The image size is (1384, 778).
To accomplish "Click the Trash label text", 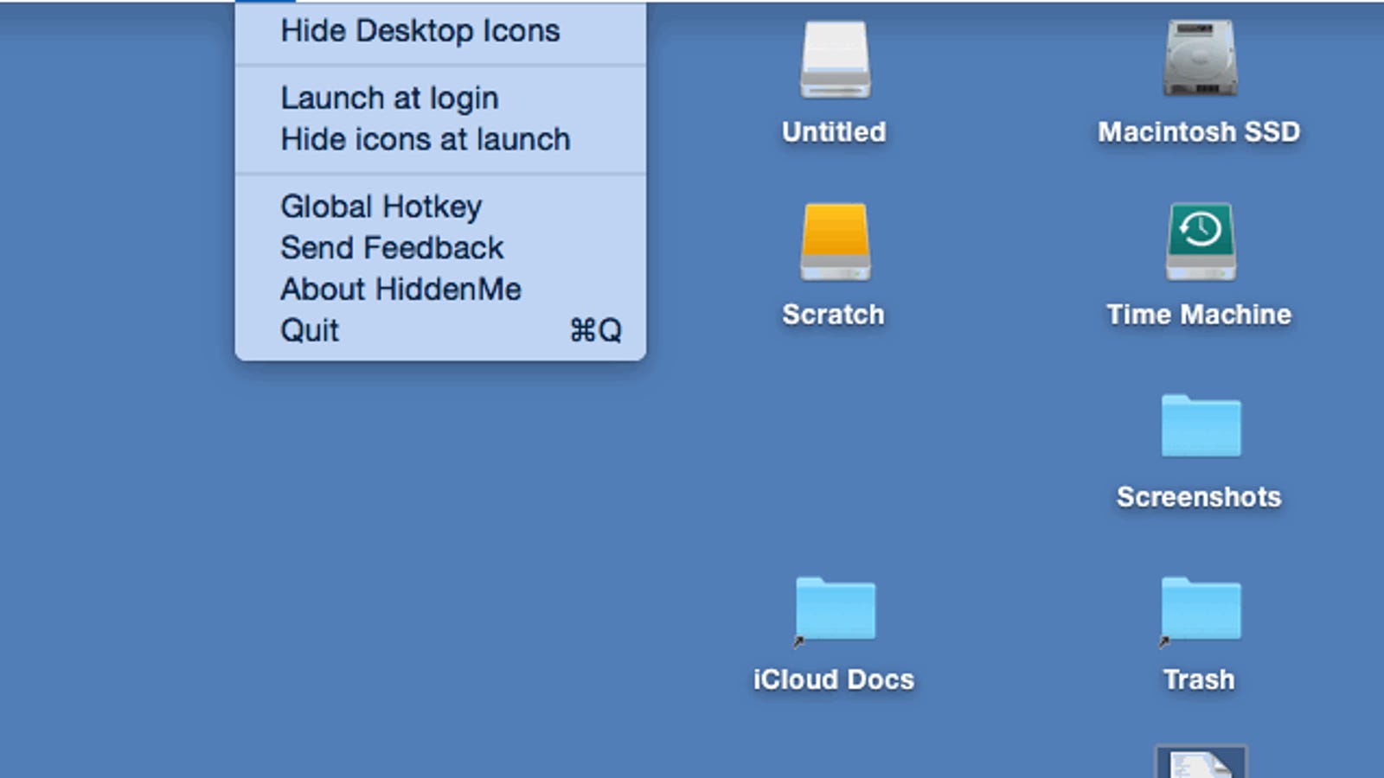I will click(x=1199, y=679).
